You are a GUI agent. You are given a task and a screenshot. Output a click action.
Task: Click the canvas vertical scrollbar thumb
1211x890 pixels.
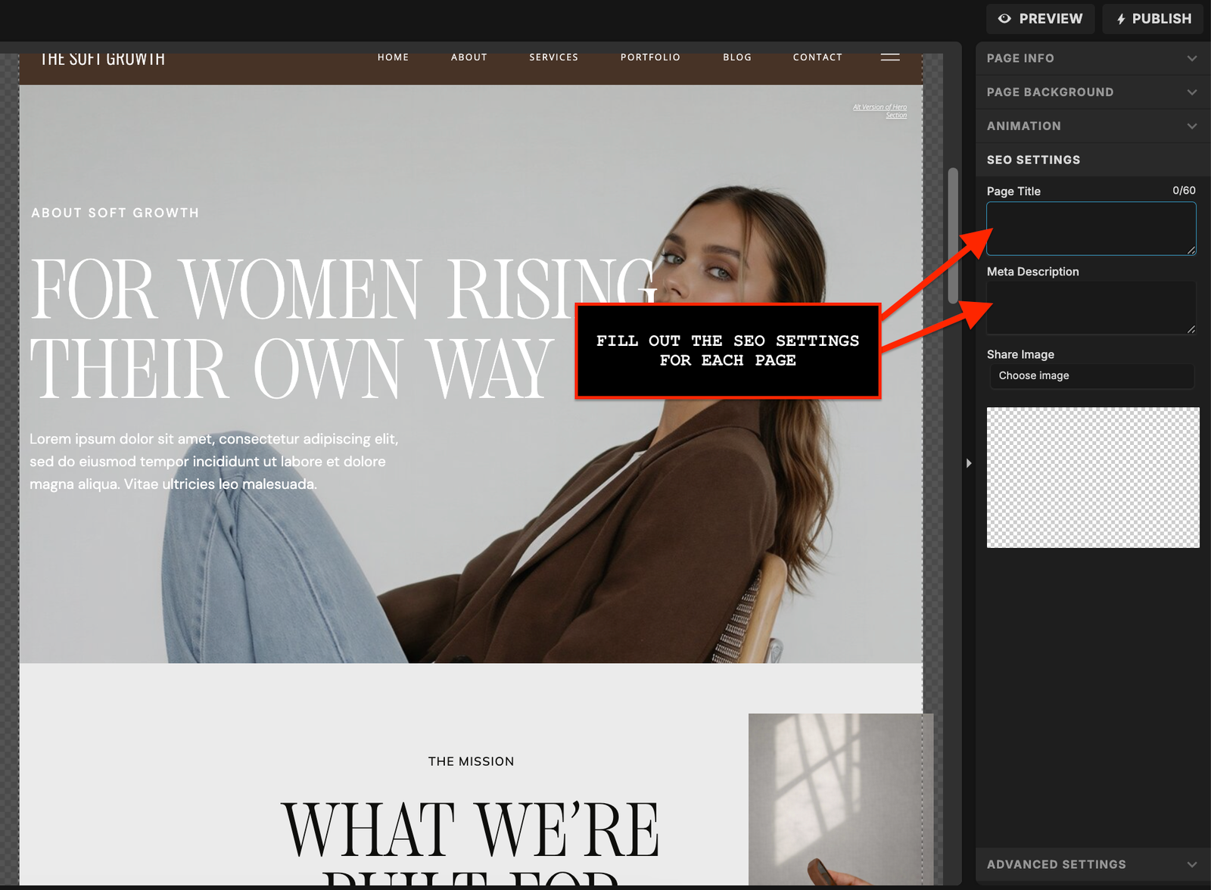(x=953, y=236)
